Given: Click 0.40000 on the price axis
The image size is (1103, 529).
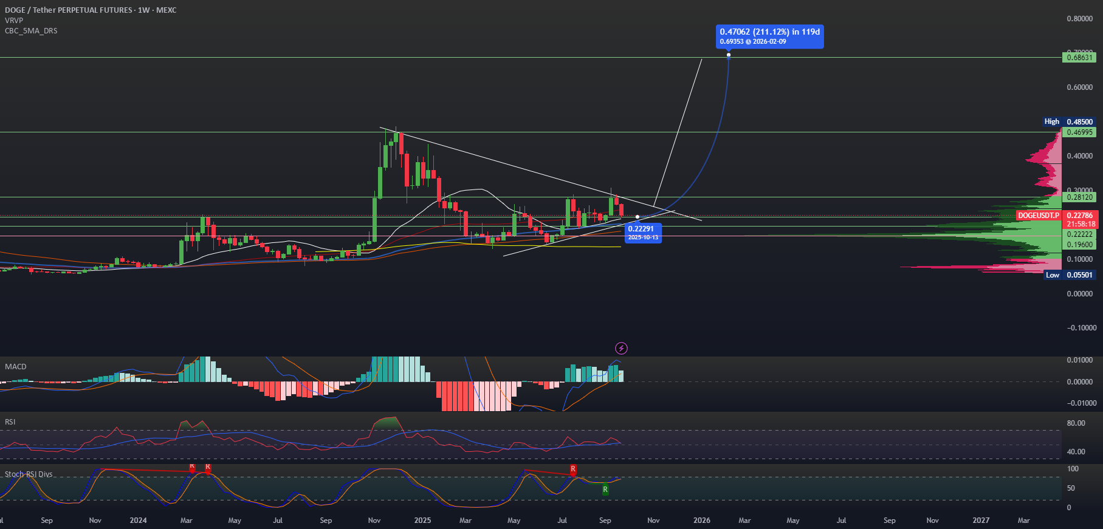Looking at the screenshot, I should coord(1080,156).
